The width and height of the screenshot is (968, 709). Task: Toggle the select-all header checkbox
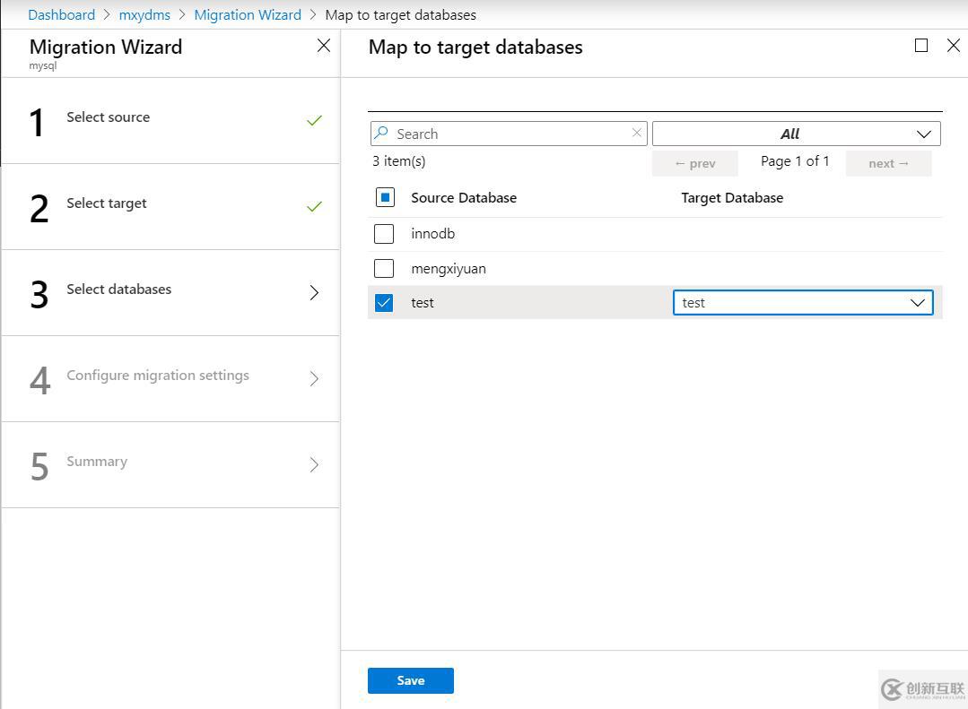point(384,197)
